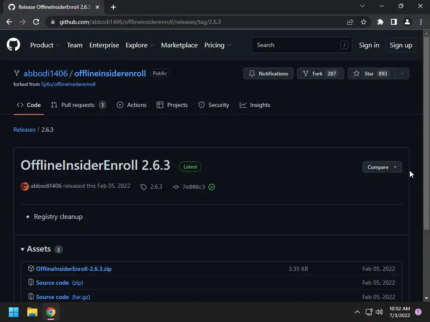Open Enterprise in the GitHub header
This screenshot has height=322, width=430.
pyautogui.click(x=104, y=45)
